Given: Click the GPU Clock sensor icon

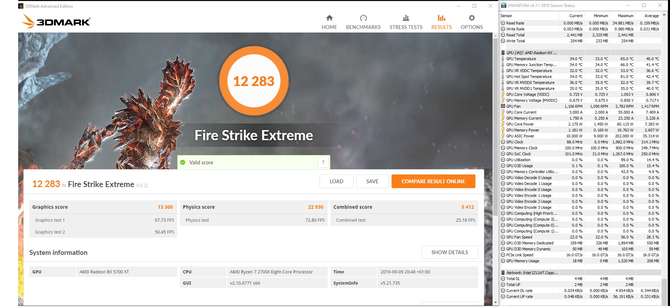Looking at the screenshot, I should click(x=503, y=142).
